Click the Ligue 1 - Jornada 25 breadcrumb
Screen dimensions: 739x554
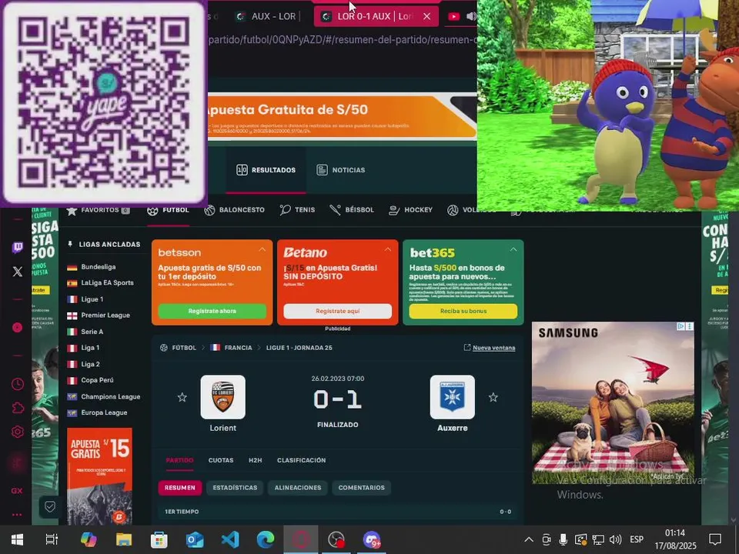coord(299,348)
